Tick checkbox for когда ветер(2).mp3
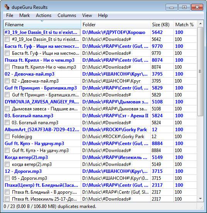The height and width of the screenshot is (213, 207). [7, 164]
